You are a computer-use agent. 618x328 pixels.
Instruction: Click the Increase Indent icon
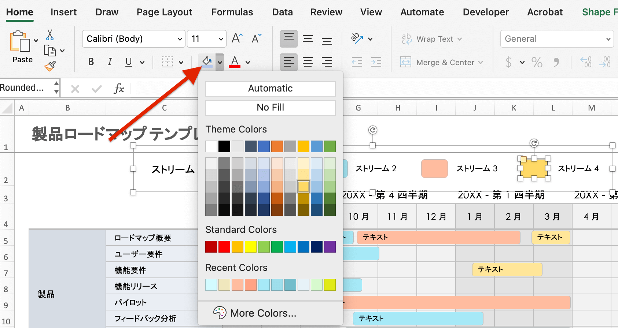(376, 62)
